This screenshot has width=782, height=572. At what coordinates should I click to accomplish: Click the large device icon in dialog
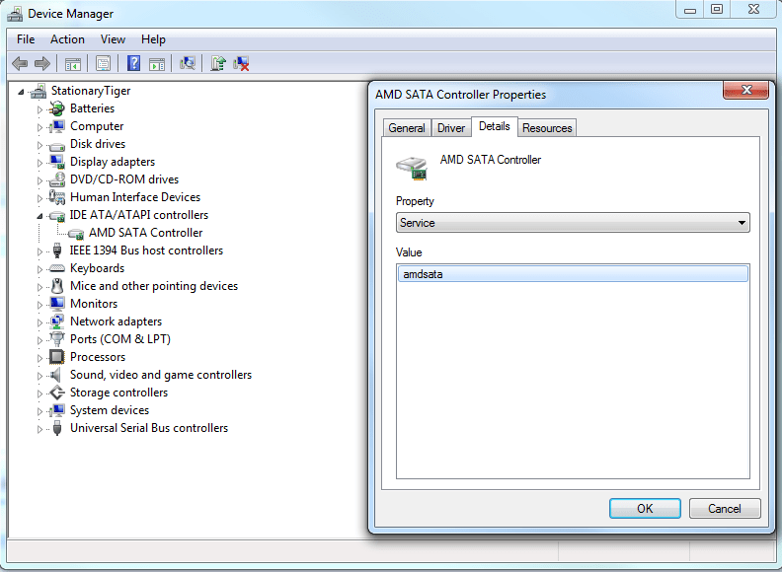click(x=412, y=168)
